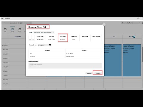Image resolution: width=143 pixels, height=107 pixels.
Task: Switch My Calendar to Day view
Action: point(5,30)
